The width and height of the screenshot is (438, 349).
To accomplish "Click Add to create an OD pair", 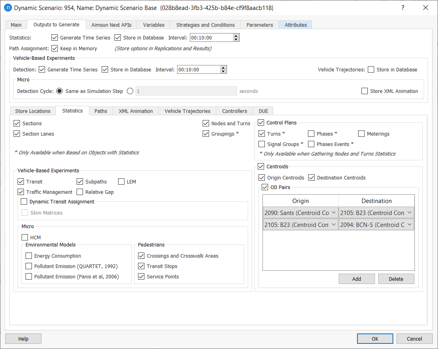I will click(x=357, y=279).
